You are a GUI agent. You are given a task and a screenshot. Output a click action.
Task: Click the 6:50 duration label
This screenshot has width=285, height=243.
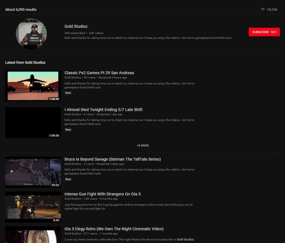pyautogui.click(x=56, y=220)
